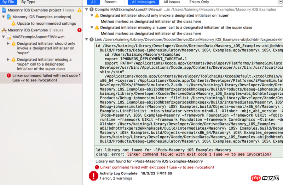This screenshot has height=185, width=283.
Task: Click red error badge on 3 issues row
Action: (x=79, y=30)
